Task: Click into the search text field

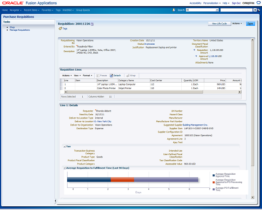Action: click(237, 10)
